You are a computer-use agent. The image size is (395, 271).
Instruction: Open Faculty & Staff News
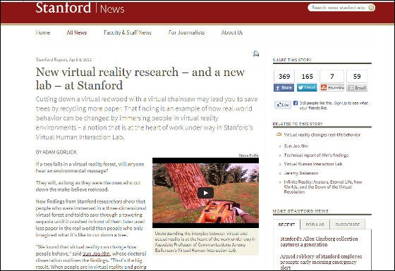128,32
